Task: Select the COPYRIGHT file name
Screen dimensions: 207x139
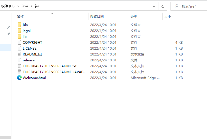Action: coord(33,42)
